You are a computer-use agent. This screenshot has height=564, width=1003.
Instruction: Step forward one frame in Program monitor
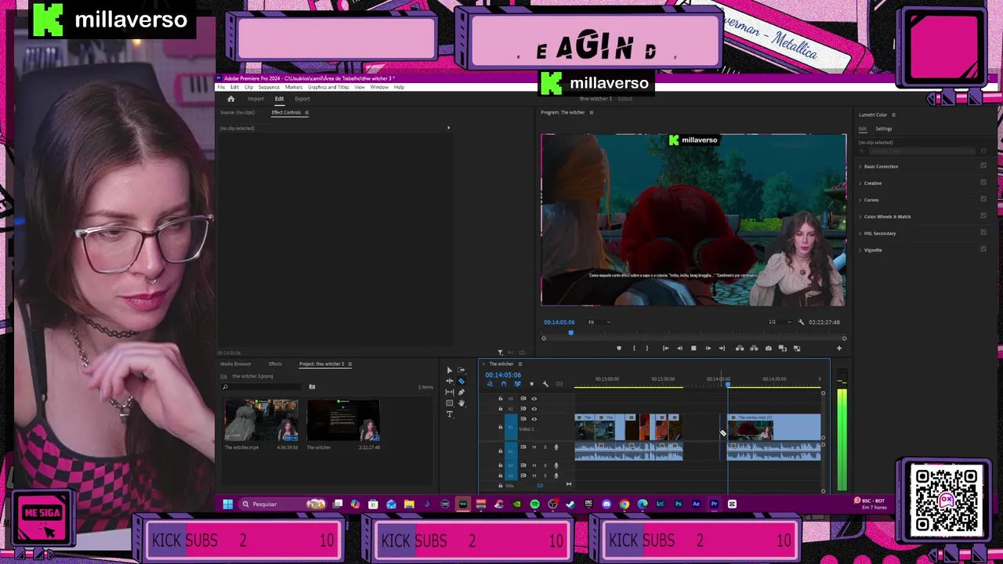pyautogui.click(x=708, y=348)
